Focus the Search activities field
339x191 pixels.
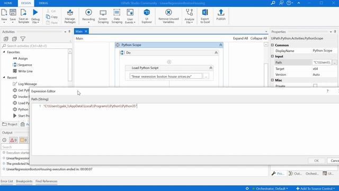click(37, 46)
